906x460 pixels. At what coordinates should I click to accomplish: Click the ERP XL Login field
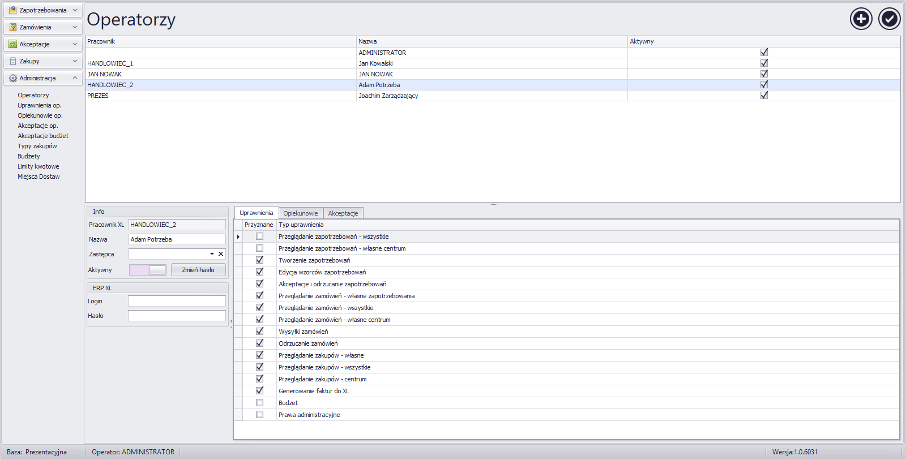177,301
